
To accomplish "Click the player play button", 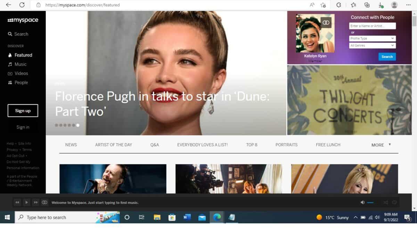I will pos(26,202).
